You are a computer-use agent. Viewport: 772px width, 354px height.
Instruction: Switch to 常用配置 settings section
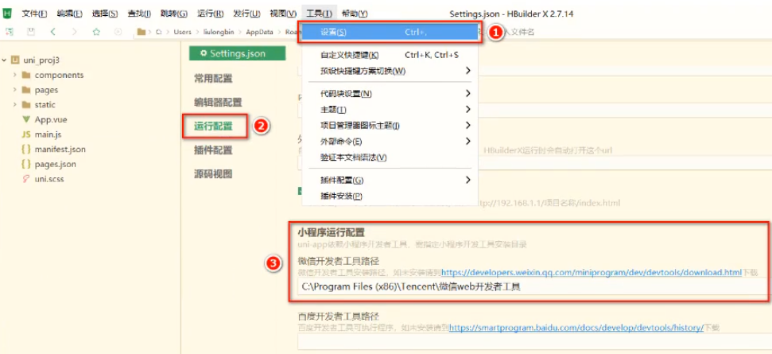[x=213, y=78]
